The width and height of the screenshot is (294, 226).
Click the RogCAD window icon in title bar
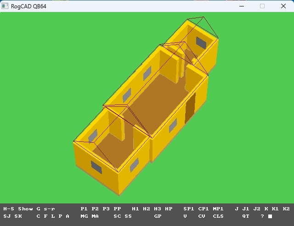click(x=6, y=6)
